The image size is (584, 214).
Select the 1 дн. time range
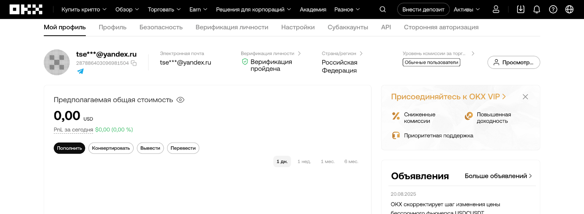coord(282,162)
